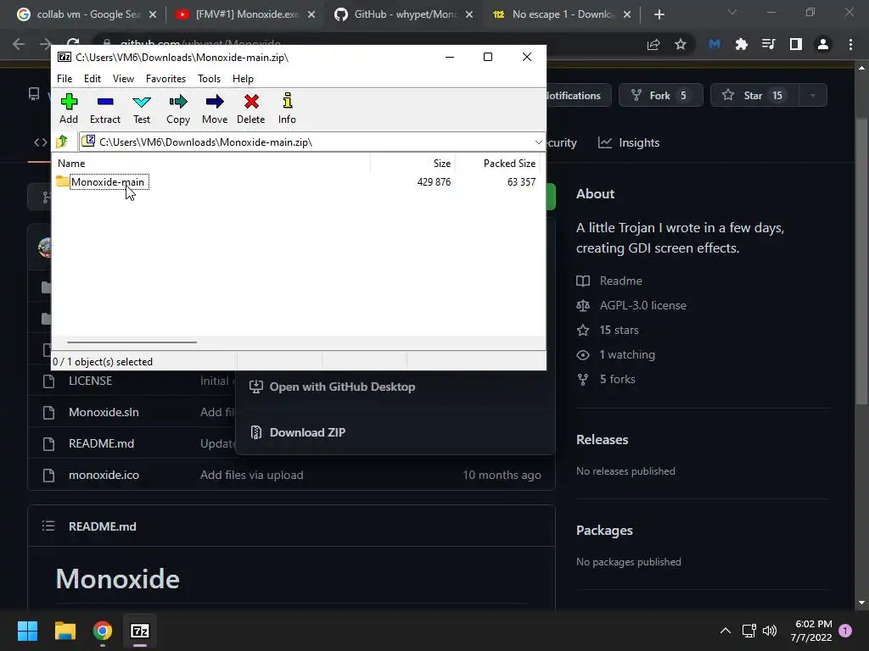Click the Add button in 7-Zip toolbar

tap(69, 109)
